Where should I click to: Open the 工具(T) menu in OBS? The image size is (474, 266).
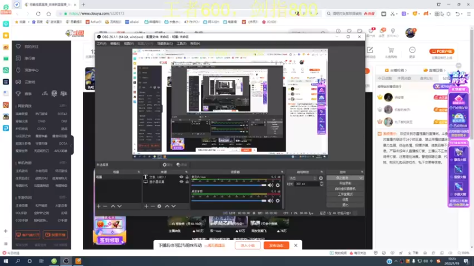tap(181, 44)
